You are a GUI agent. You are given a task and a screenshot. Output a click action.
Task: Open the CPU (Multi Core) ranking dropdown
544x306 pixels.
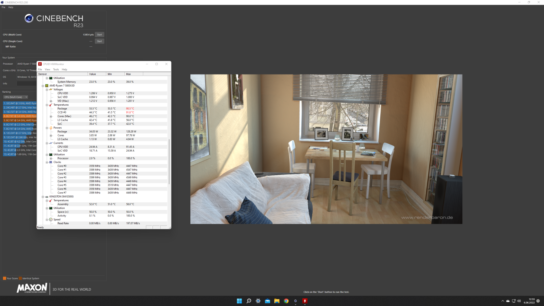tap(16, 97)
